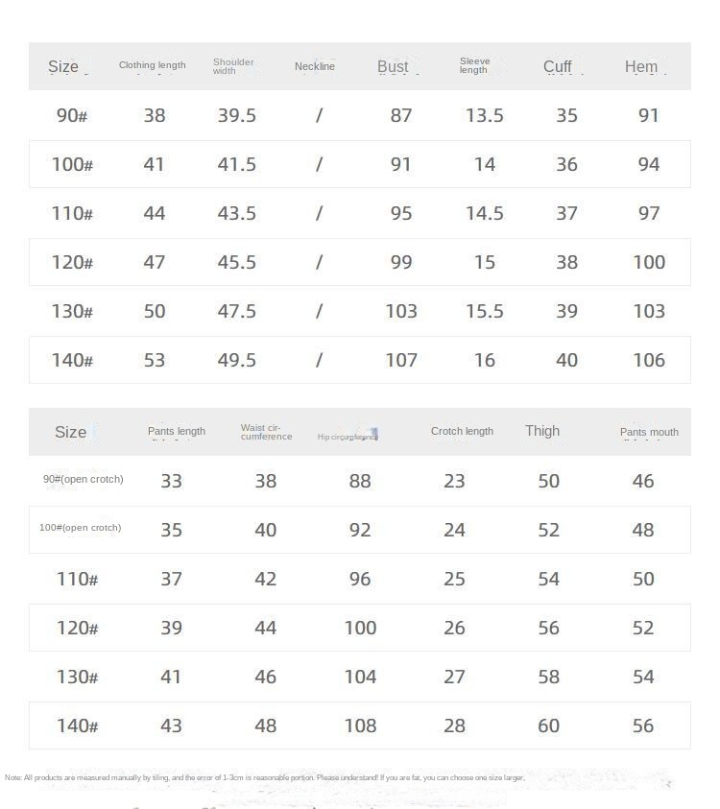
Task: Click the 15.5 sleeve length value
Action: click(x=484, y=311)
